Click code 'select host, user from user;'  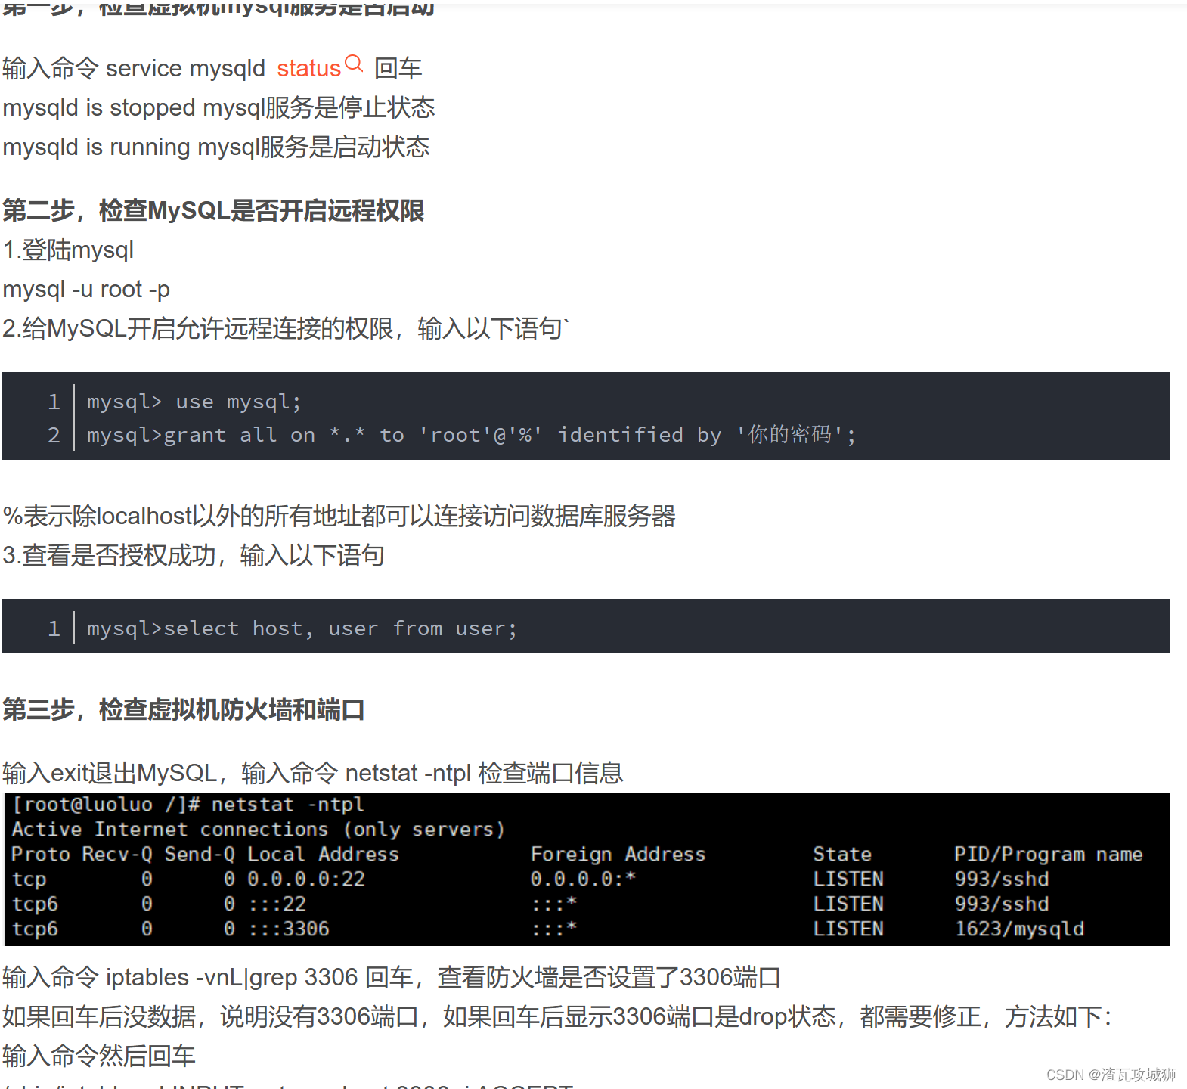tap(340, 628)
